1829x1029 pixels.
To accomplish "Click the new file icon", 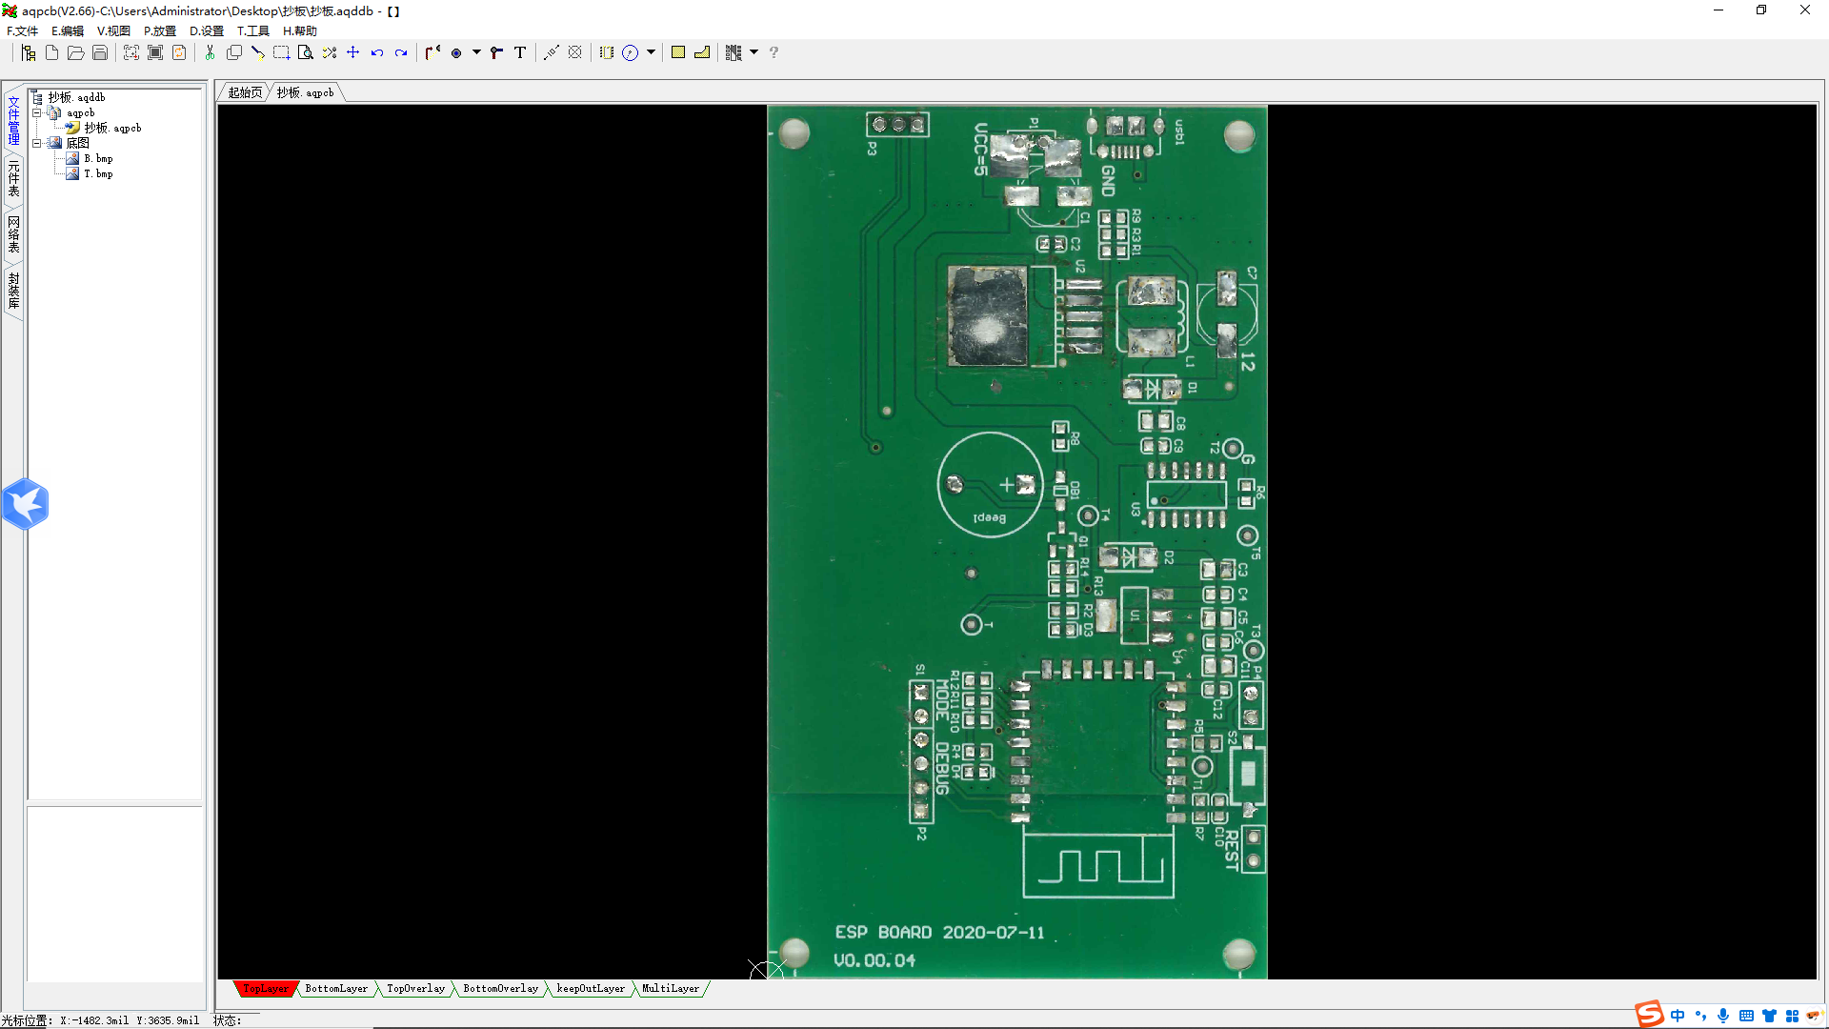I will [x=52, y=52].
